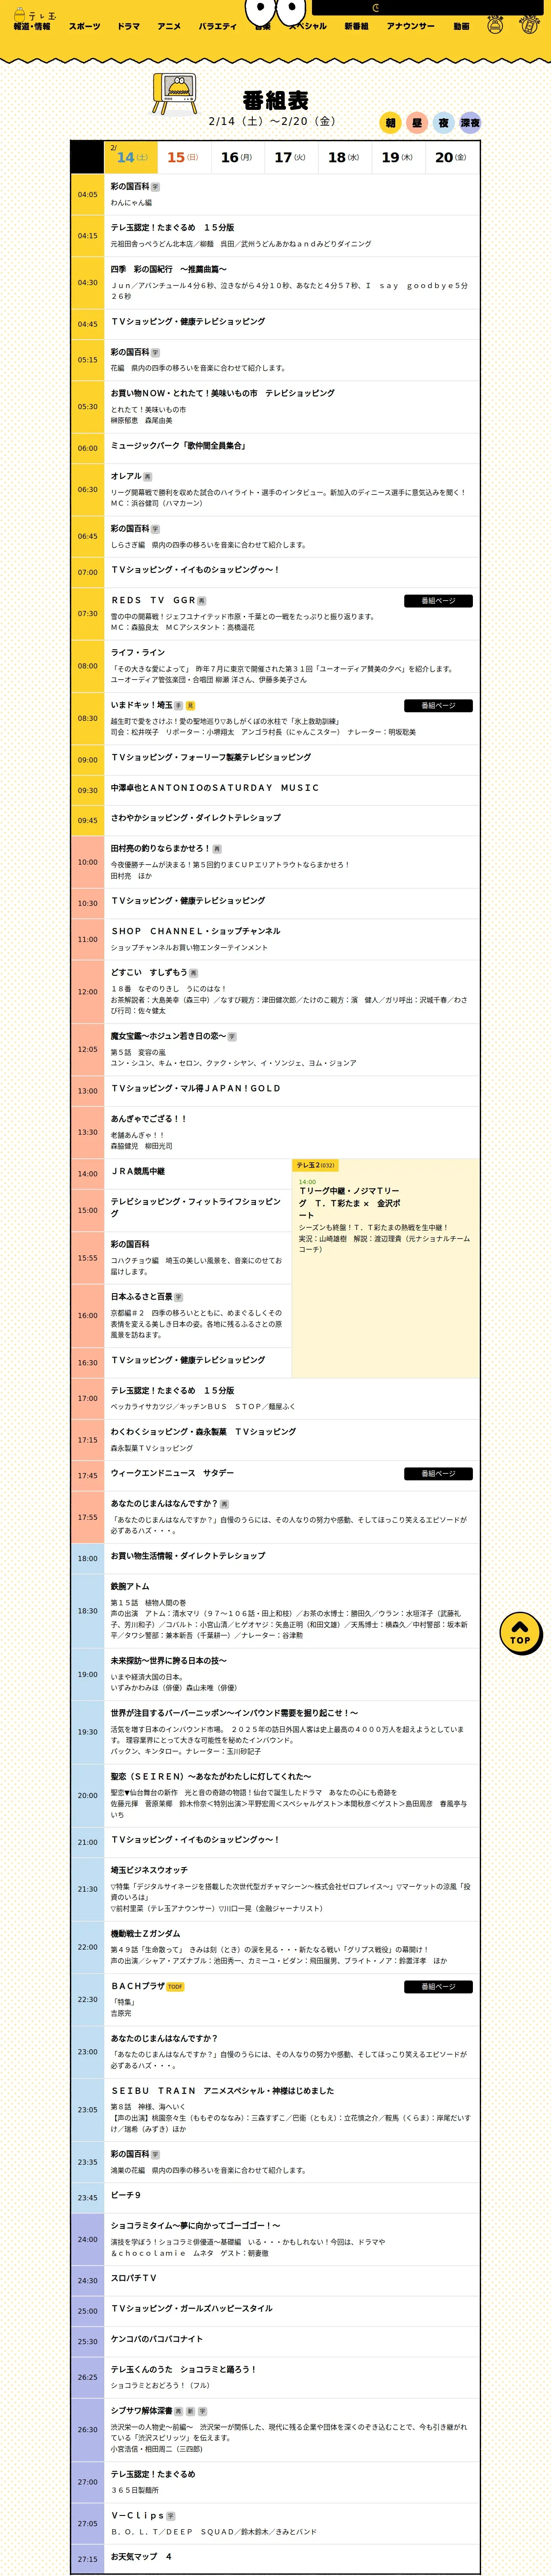Click the ライフ・ライン program title
This screenshot has height=2576, width=551.
[138, 653]
